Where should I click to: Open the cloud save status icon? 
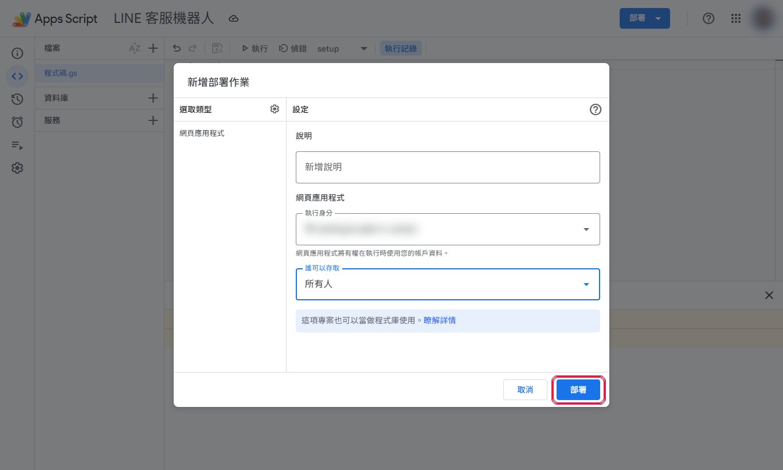[233, 19]
